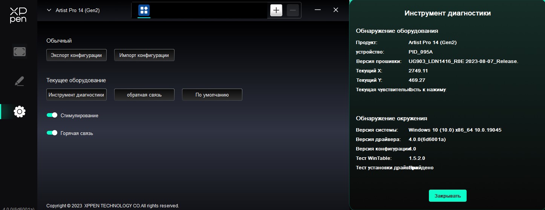
Task: Open the pen settings sidebar icon
Action: pyautogui.click(x=19, y=81)
